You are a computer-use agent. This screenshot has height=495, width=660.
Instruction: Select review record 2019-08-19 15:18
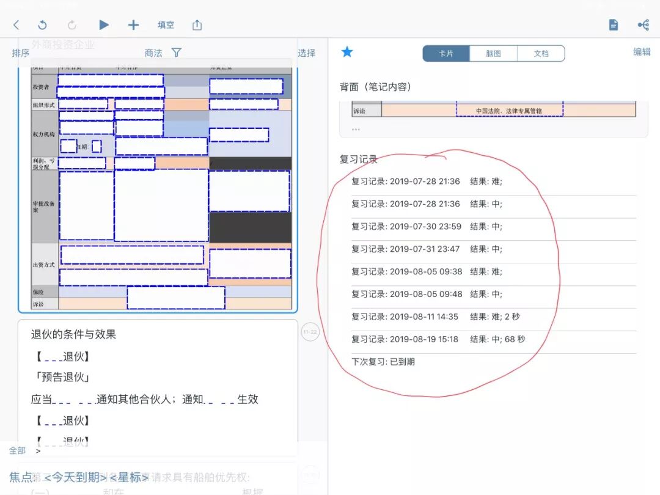coord(494,339)
